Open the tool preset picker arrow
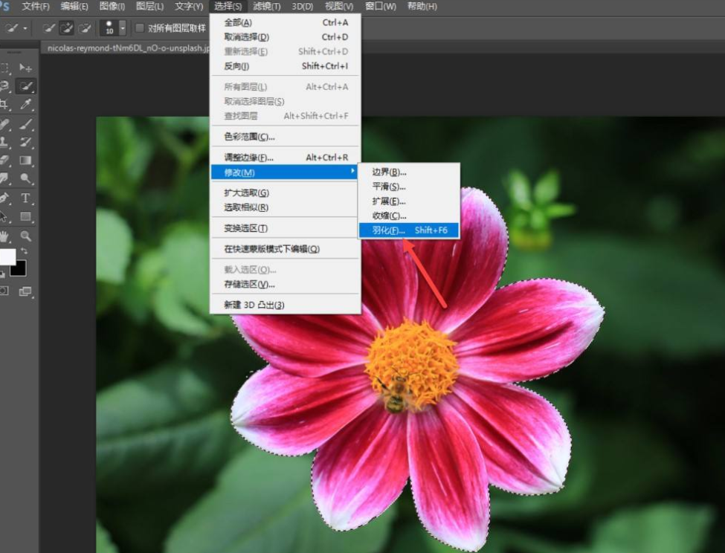 point(26,28)
